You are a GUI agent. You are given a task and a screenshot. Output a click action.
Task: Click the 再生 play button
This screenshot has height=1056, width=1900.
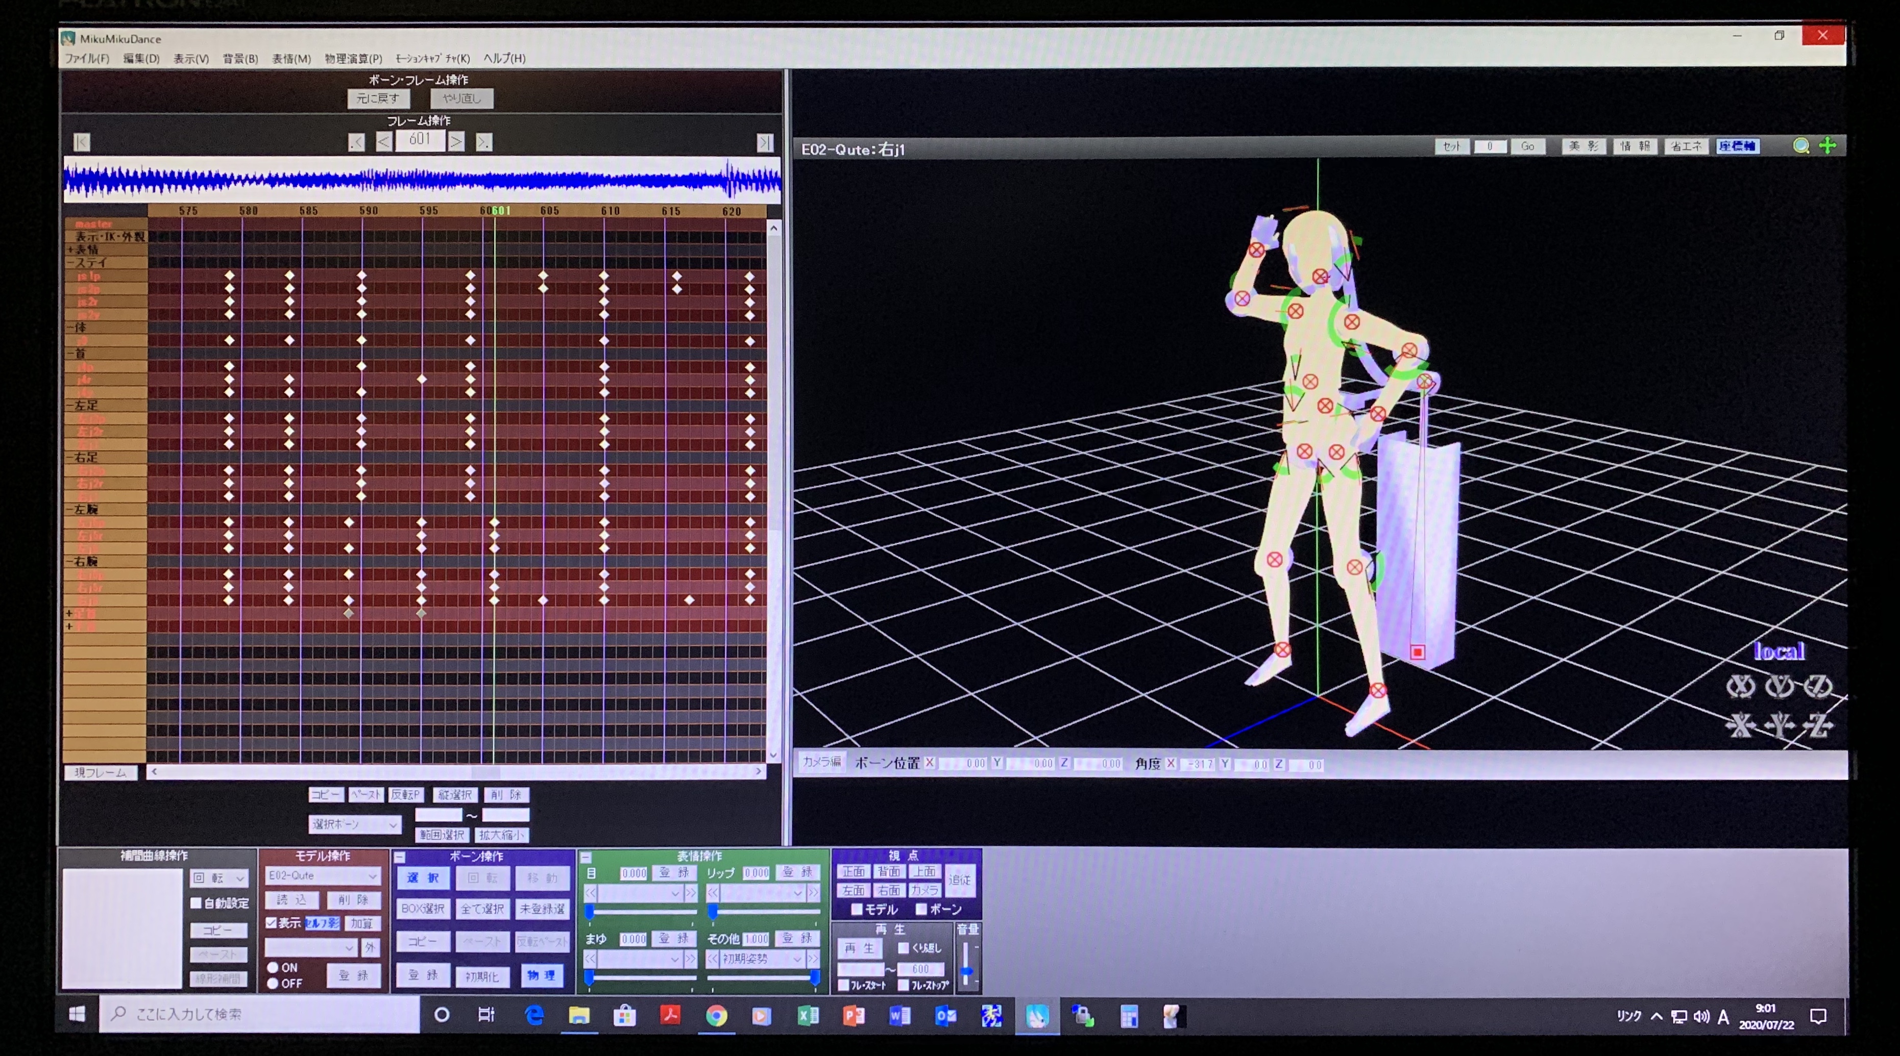pos(859,948)
